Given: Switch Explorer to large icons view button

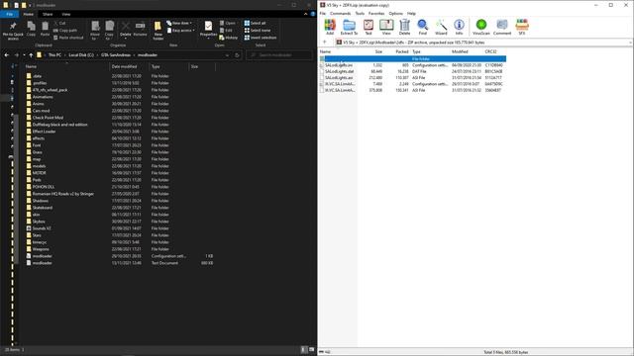Looking at the screenshot, I should (x=311, y=349).
